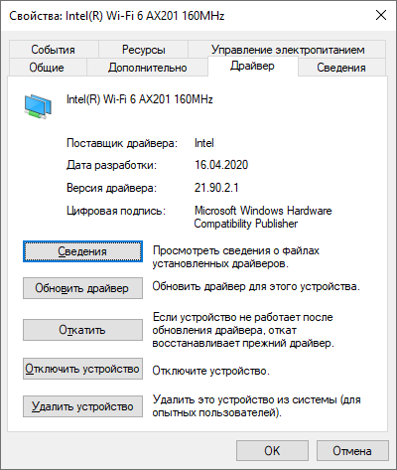The width and height of the screenshot is (397, 470).
Task: Select the Управление электропитанием tab
Action: tap(288, 50)
